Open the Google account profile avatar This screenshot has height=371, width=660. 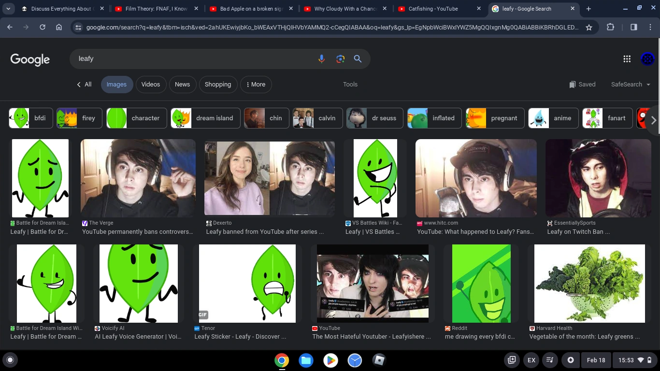pos(647,58)
